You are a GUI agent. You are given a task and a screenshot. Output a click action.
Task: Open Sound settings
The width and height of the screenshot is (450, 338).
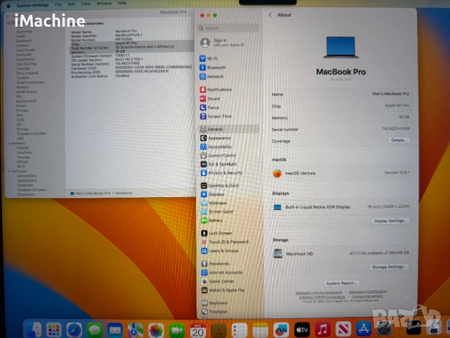click(210, 99)
